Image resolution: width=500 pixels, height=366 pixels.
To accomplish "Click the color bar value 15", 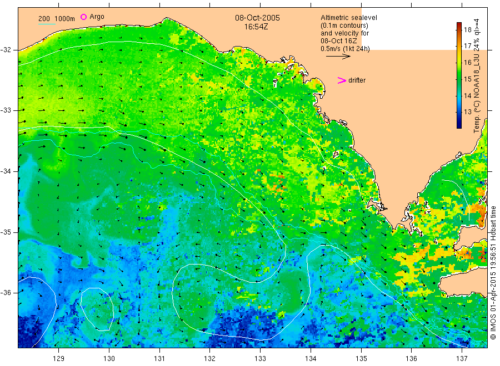I will pos(467,79).
